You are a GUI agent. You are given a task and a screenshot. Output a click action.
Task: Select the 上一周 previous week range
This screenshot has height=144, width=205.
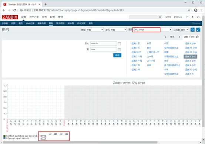coord(150,57)
